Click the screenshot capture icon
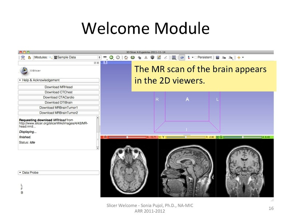This screenshot has width=291, height=218. (x=218, y=57)
